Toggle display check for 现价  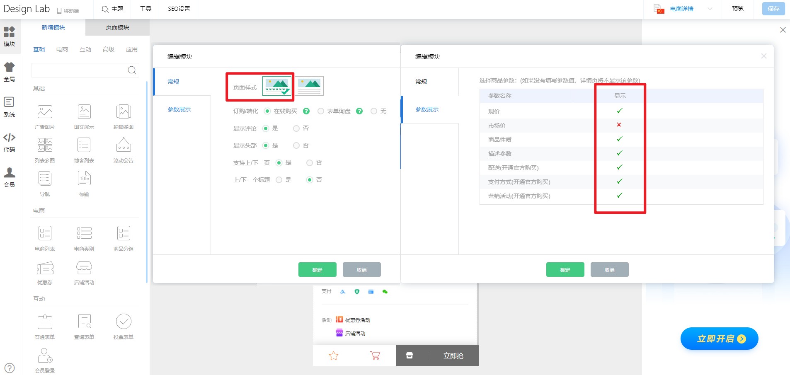(x=620, y=111)
